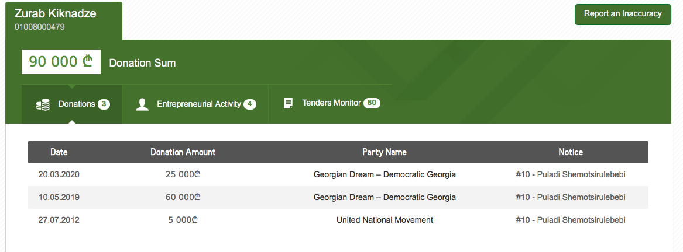Click the 60 000 donation amount
683x252 pixels.
183,197
